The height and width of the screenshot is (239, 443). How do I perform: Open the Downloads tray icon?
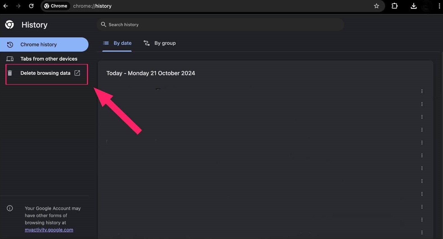coord(414,6)
